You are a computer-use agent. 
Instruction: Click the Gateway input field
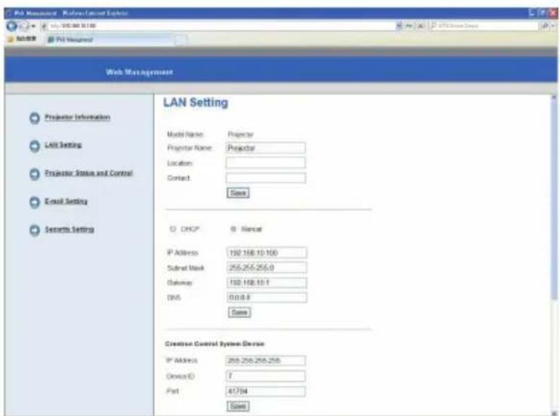(267, 282)
